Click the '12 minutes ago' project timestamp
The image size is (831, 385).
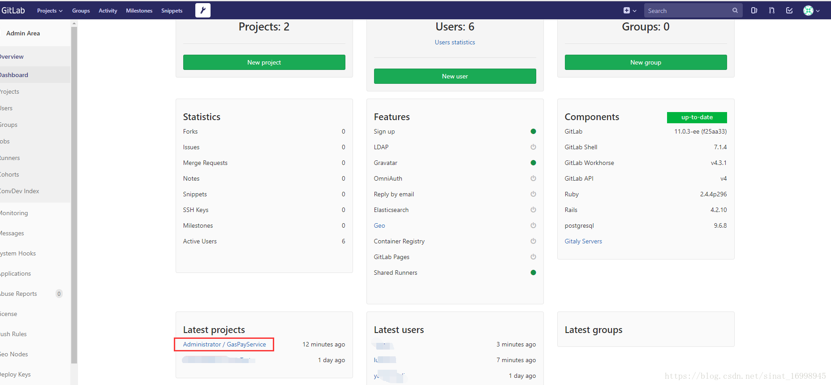click(323, 344)
